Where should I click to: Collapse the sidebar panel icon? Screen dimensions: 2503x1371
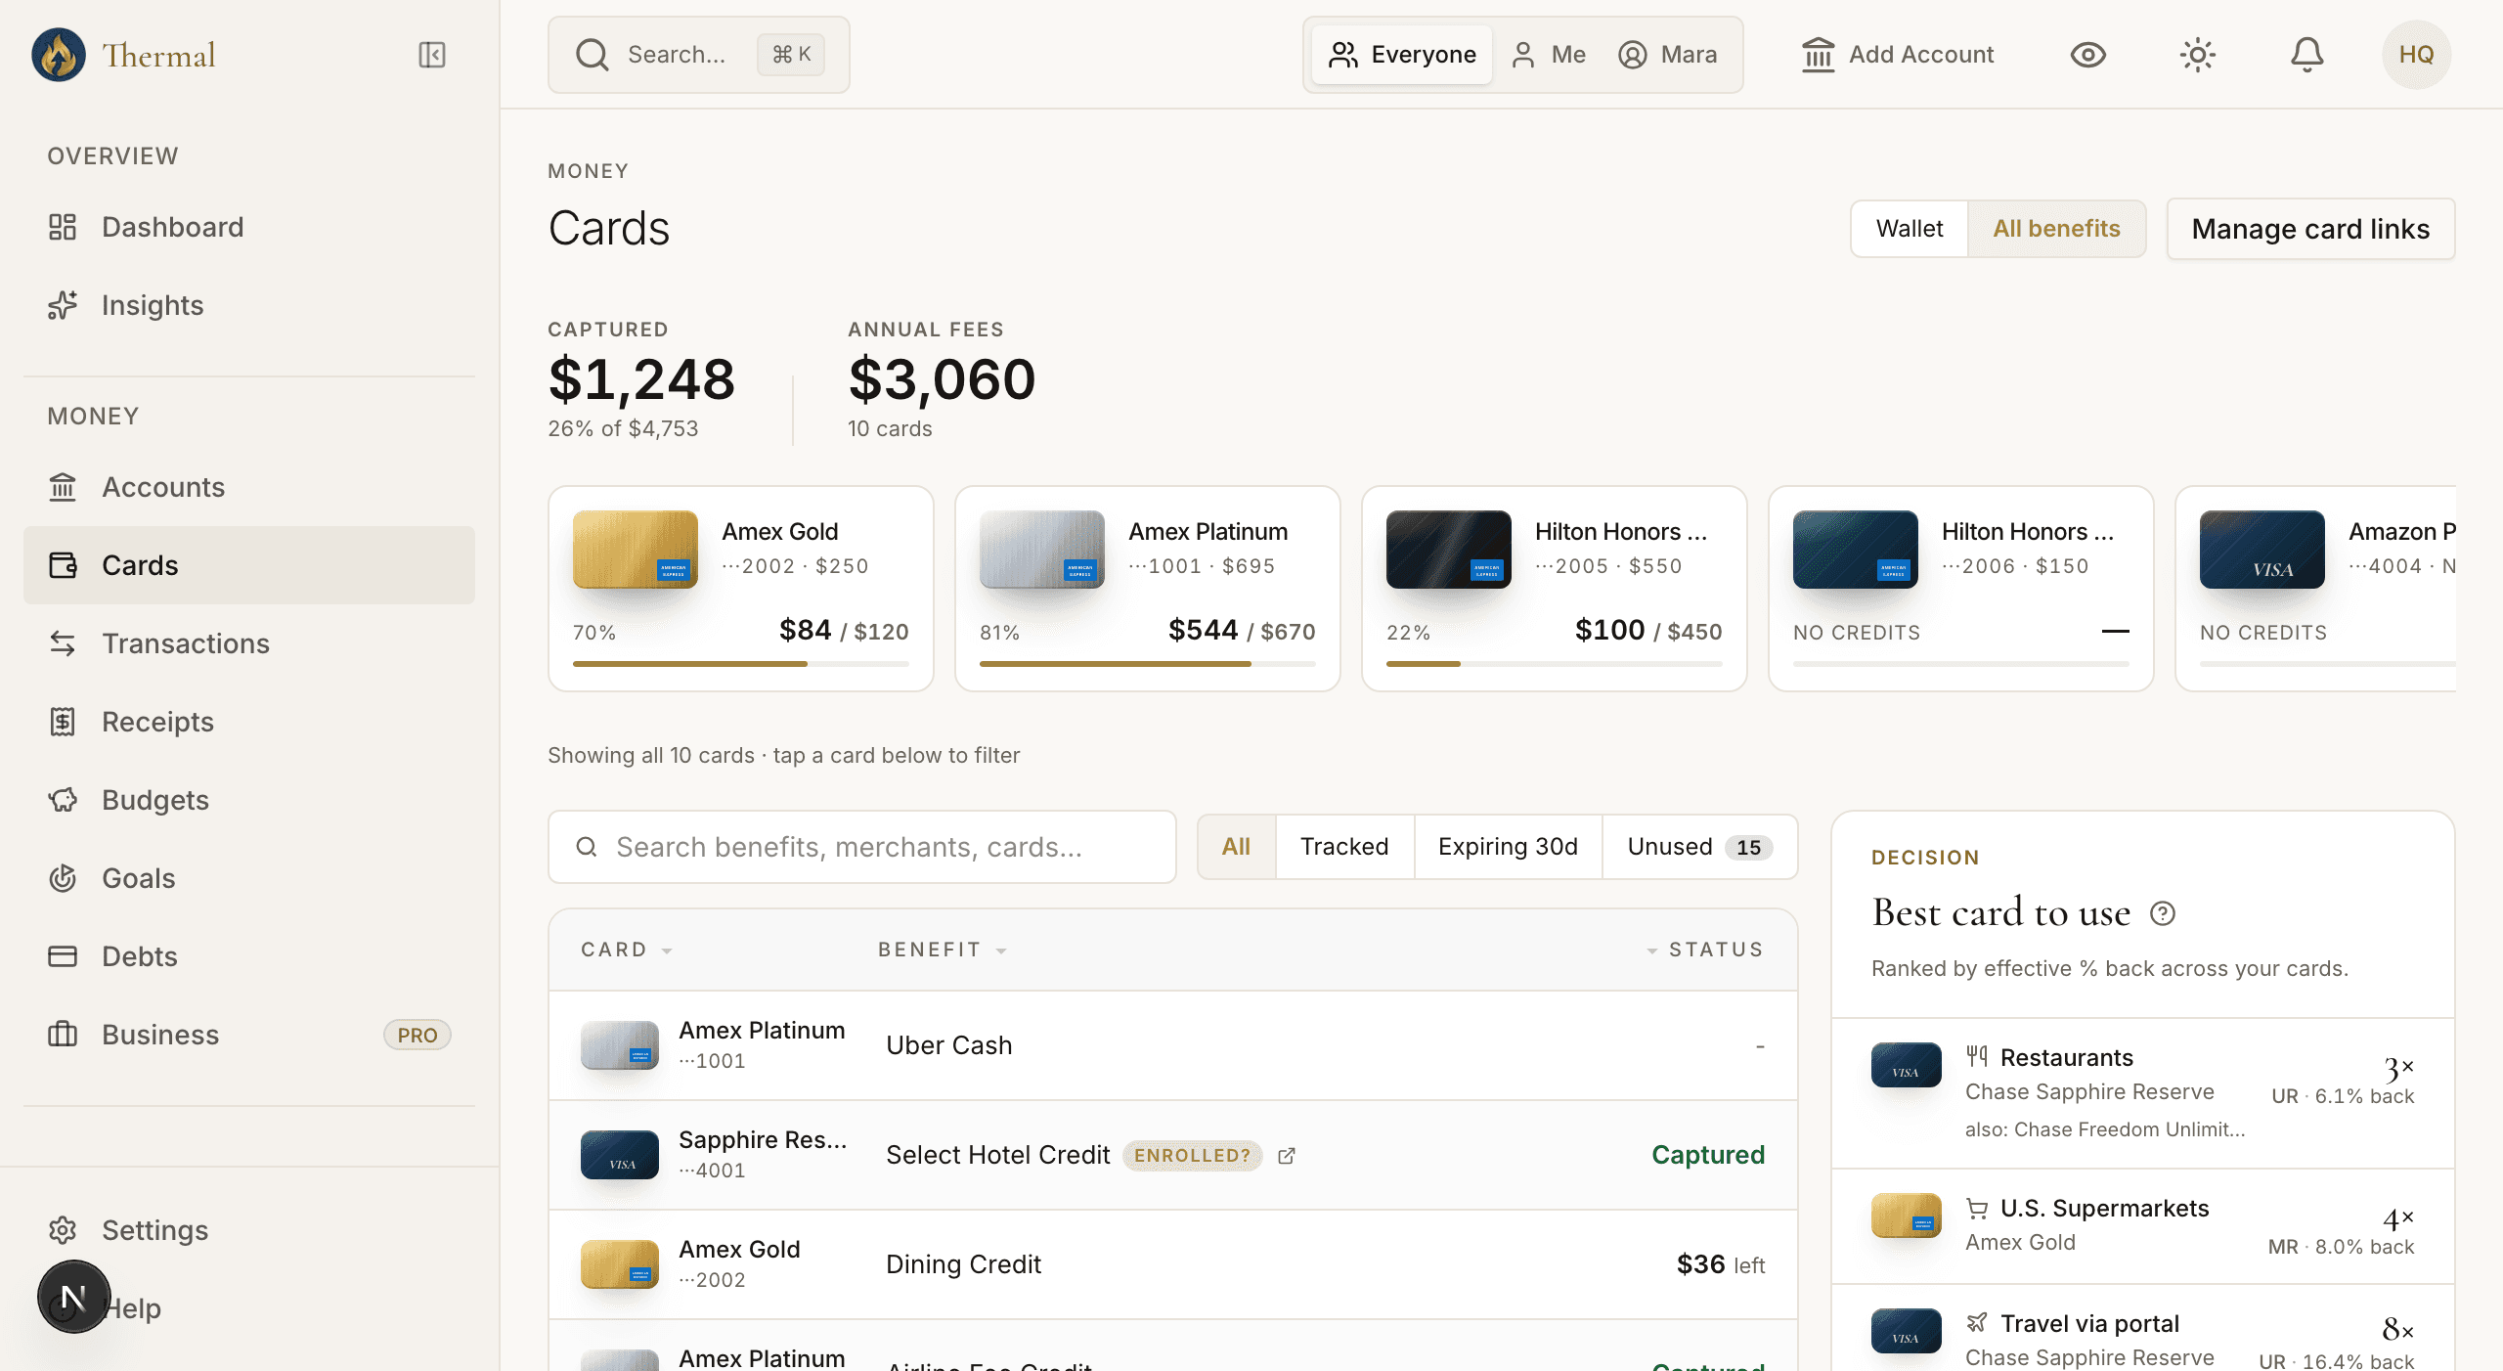point(432,55)
